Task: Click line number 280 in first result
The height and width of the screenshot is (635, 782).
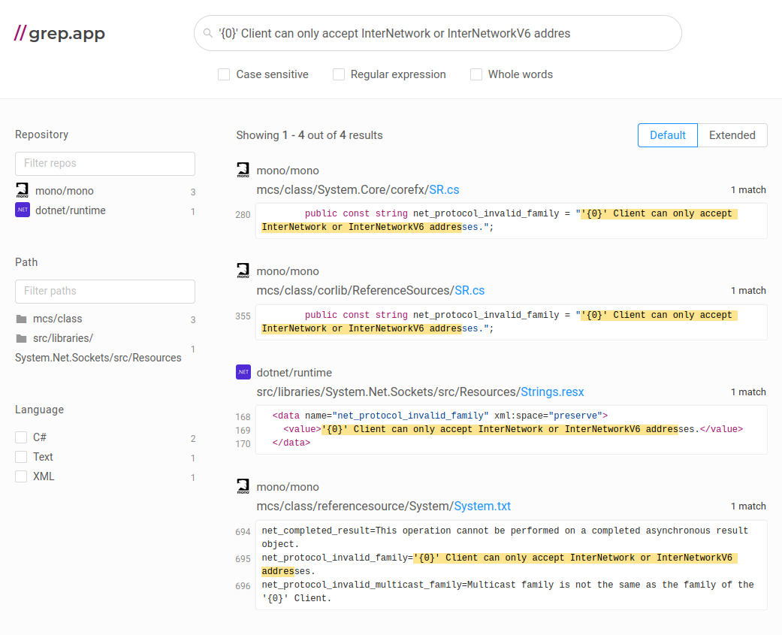Action: (x=243, y=214)
